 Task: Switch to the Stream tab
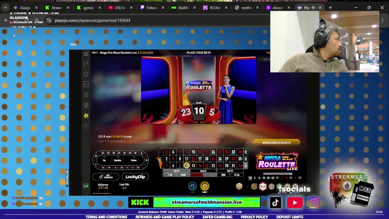(x=57, y=8)
